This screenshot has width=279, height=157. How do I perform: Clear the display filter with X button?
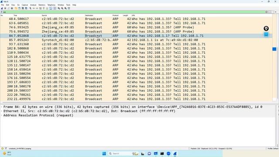pyautogui.click(x=266, y=12)
